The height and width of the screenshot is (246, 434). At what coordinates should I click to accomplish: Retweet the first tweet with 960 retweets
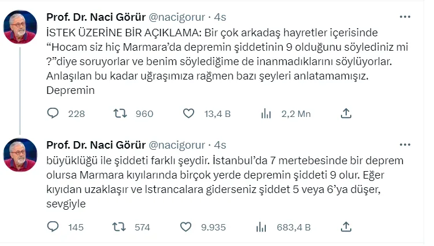click(120, 113)
